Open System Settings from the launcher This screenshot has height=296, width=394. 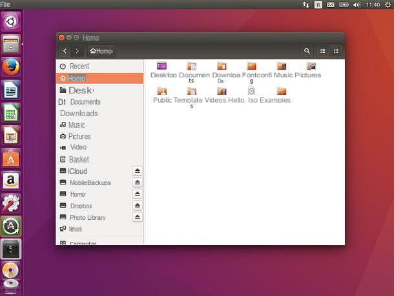(11, 203)
